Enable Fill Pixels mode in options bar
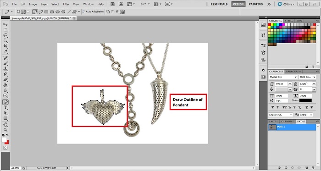The height and width of the screenshot is (171, 321). [x=28, y=12]
